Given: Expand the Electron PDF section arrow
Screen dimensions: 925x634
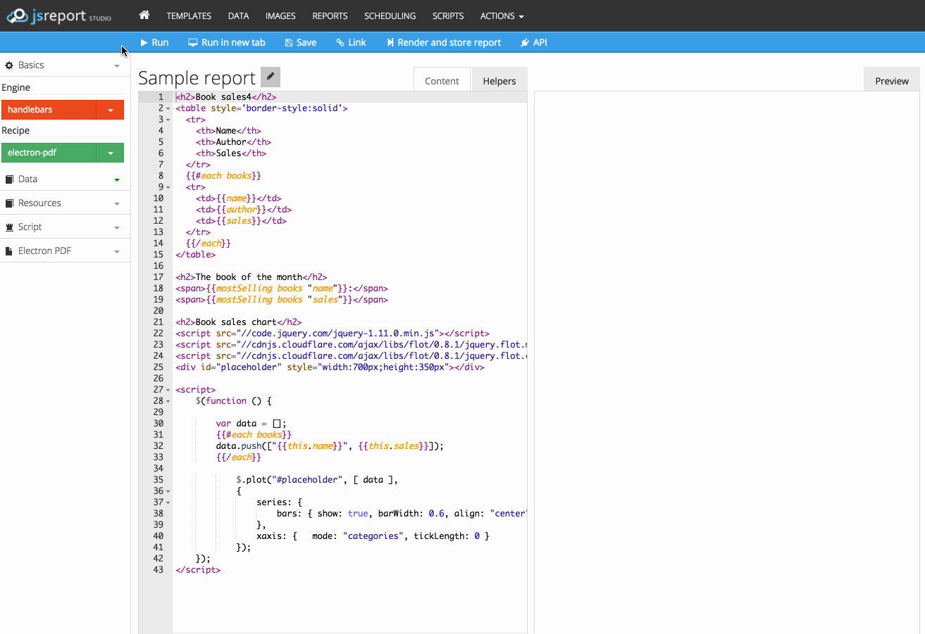Looking at the screenshot, I should tap(117, 251).
